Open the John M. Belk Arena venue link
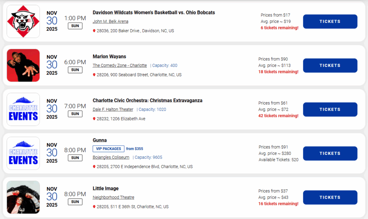The width and height of the screenshot is (368, 219). point(110,22)
